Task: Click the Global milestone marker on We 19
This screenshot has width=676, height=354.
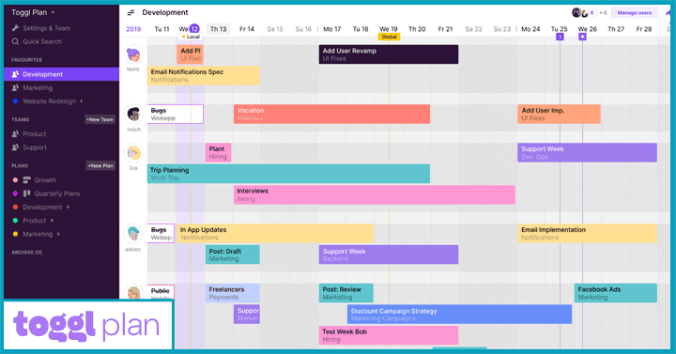Action: click(389, 37)
